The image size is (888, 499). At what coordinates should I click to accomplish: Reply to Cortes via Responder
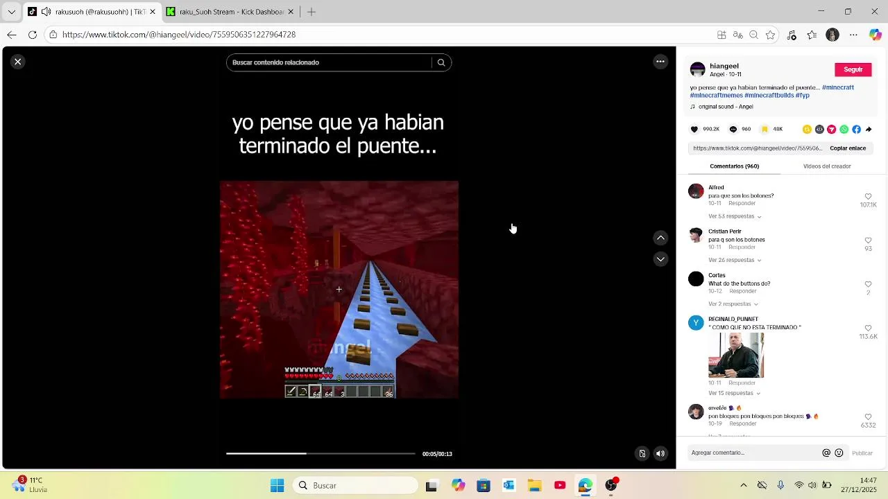coord(743,291)
